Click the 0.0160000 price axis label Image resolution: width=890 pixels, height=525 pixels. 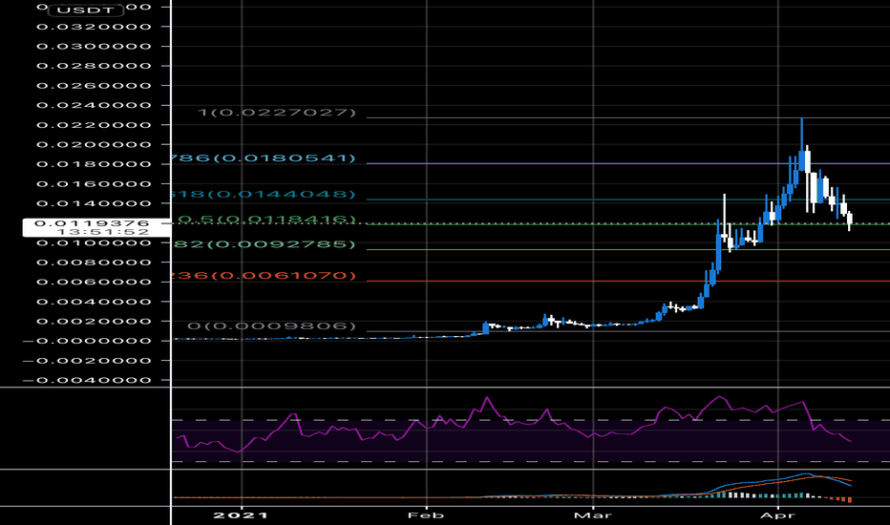(x=95, y=184)
